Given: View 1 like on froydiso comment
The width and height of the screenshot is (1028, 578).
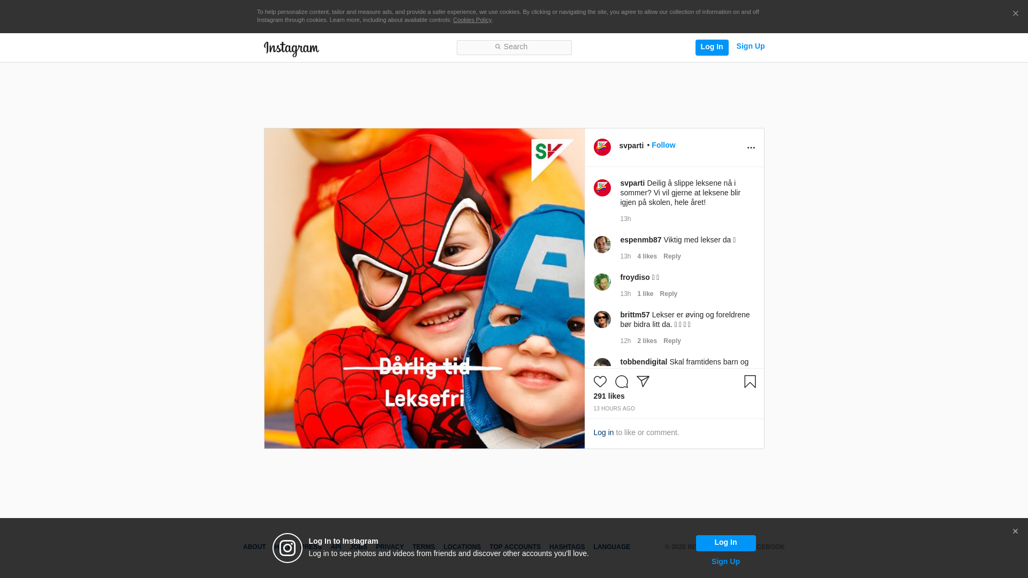Looking at the screenshot, I should (645, 294).
